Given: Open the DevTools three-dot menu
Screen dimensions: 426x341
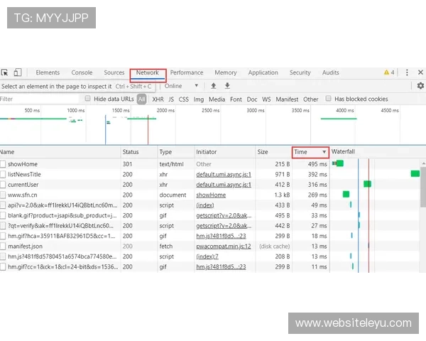Looking at the screenshot, I should pos(407,72).
